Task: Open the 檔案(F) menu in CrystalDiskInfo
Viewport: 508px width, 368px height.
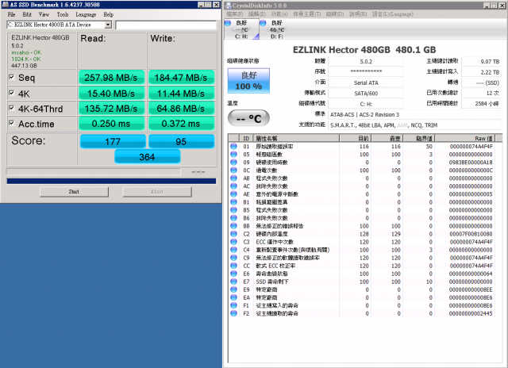Action: 235,14
